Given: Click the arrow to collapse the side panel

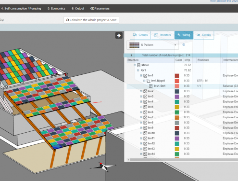Looking at the screenshot, I should pyautogui.click(x=119, y=35).
